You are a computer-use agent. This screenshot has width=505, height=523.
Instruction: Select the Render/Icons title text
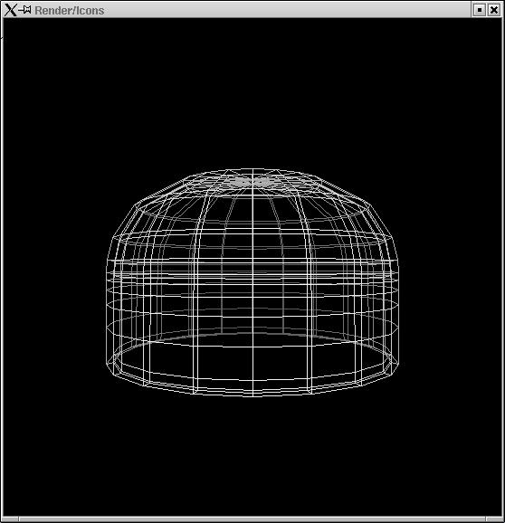point(70,10)
